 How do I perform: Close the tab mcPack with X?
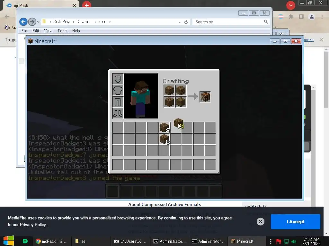pyautogui.click(x=75, y=5)
